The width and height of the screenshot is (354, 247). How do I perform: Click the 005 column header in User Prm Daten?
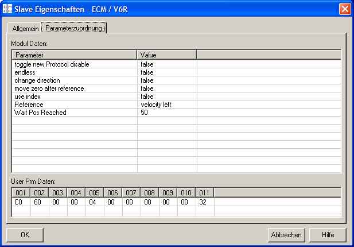click(x=94, y=193)
